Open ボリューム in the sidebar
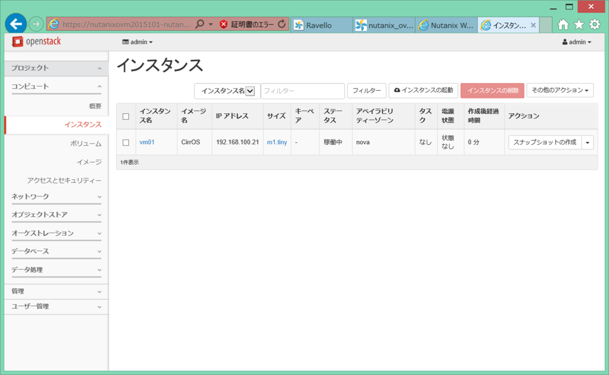The height and width of the screenshot is (375, 609). (86, 144)
